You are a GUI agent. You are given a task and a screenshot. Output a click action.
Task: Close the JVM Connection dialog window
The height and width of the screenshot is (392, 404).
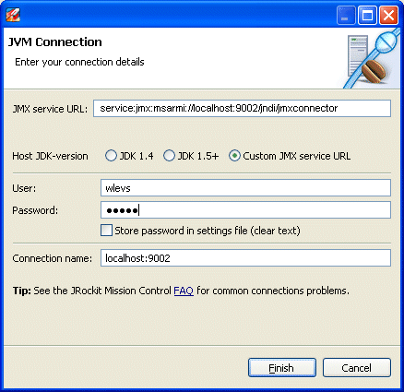tap(388, 15)
